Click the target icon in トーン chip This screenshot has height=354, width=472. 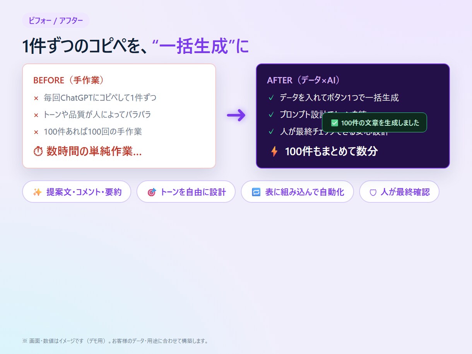(x=152, y=192)
